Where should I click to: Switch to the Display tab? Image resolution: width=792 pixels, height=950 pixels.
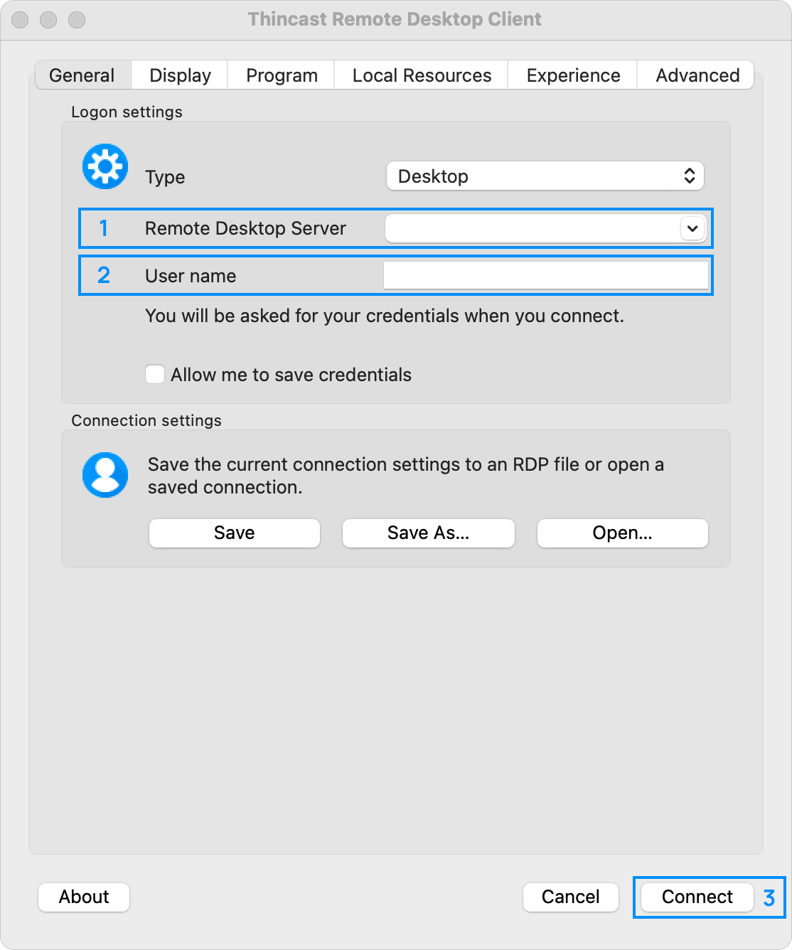[x=180, y=75]
